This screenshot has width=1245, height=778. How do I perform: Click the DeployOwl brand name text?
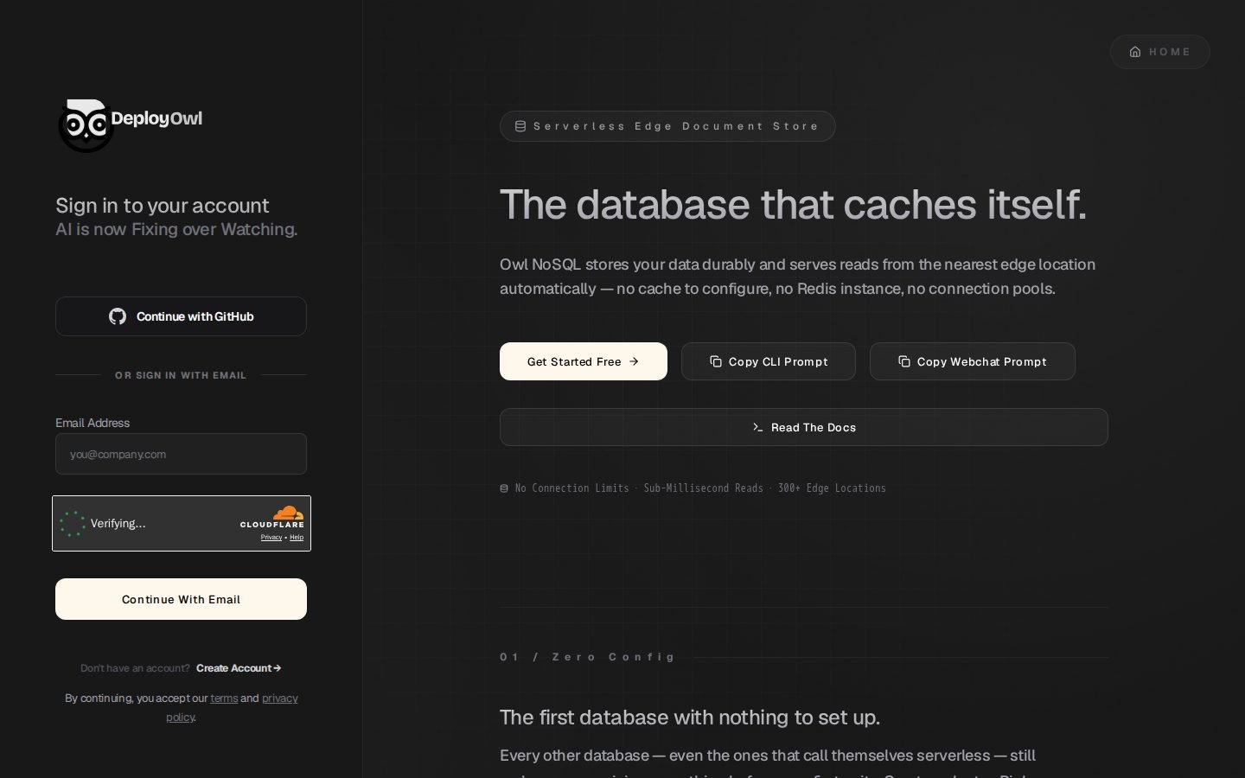click(156, 118)
